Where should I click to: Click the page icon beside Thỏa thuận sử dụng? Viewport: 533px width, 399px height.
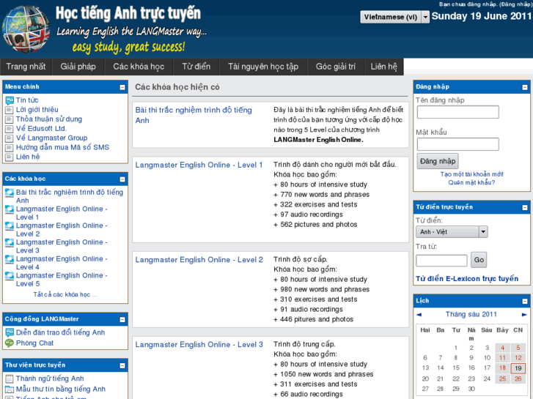click(x=10, y=119)
